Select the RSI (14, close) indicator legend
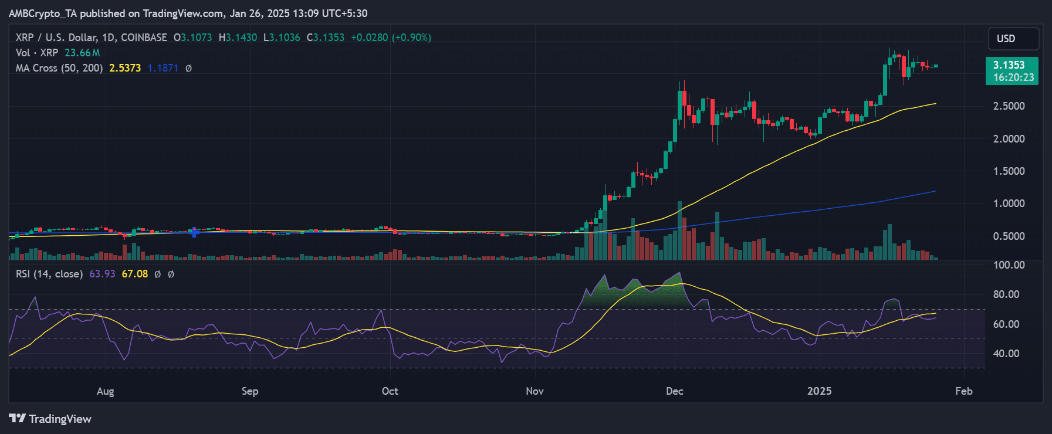 click(x=49, y=274)
